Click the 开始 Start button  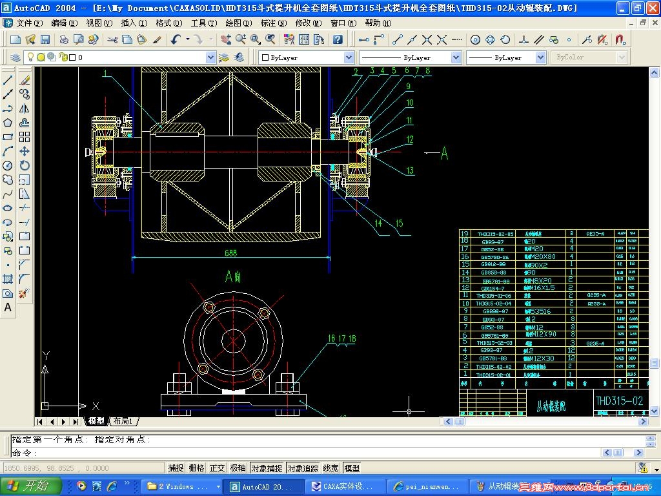tap(30, 486)
